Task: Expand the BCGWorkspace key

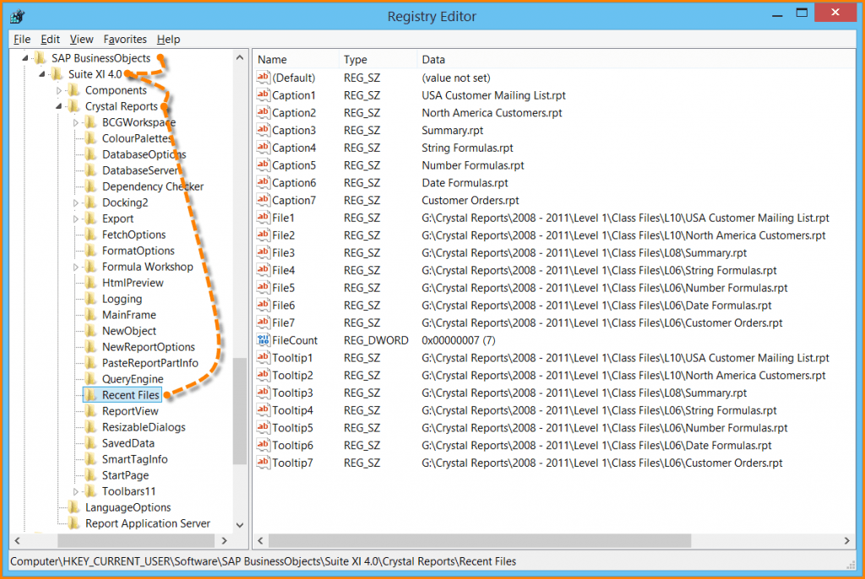Action: [x=75, y=122]
